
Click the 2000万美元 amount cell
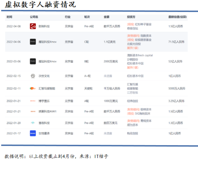[111, 61]
